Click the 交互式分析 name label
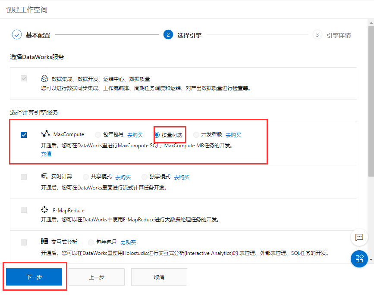 (64, 242)
